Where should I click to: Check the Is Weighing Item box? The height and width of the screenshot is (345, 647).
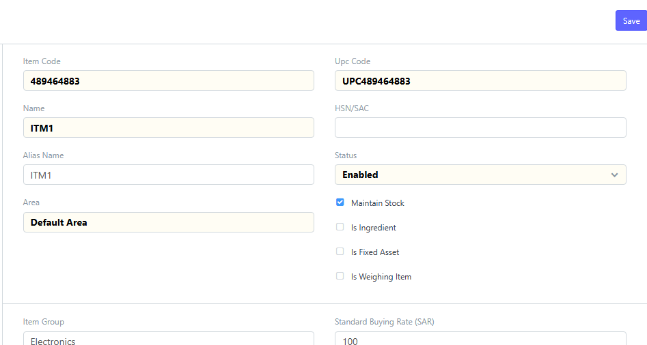point(340,276)
